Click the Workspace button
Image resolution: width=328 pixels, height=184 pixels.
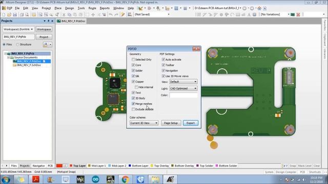pyautogui.click(x=44, y=30)
